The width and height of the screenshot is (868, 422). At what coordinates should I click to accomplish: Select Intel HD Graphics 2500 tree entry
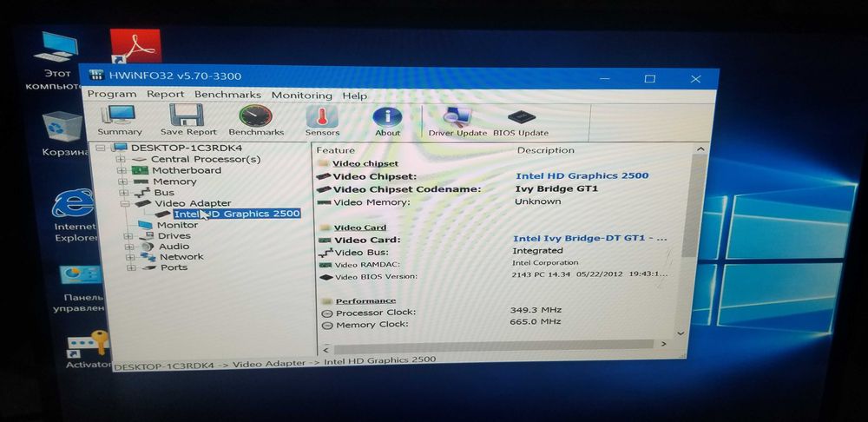[x=237, y=214]
